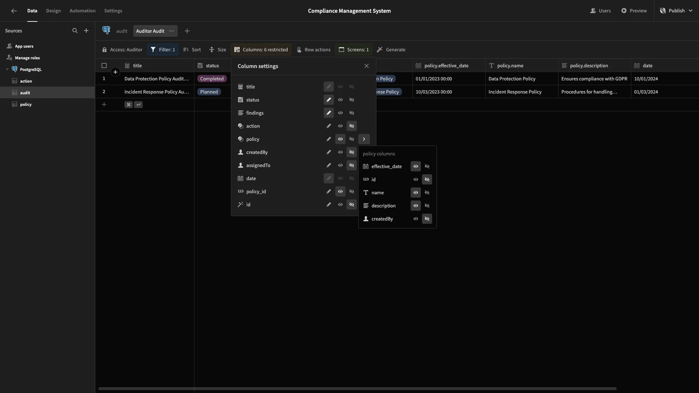
Task: Toggle Columns: 6 restricted panel
Action: tap(261, 50)
